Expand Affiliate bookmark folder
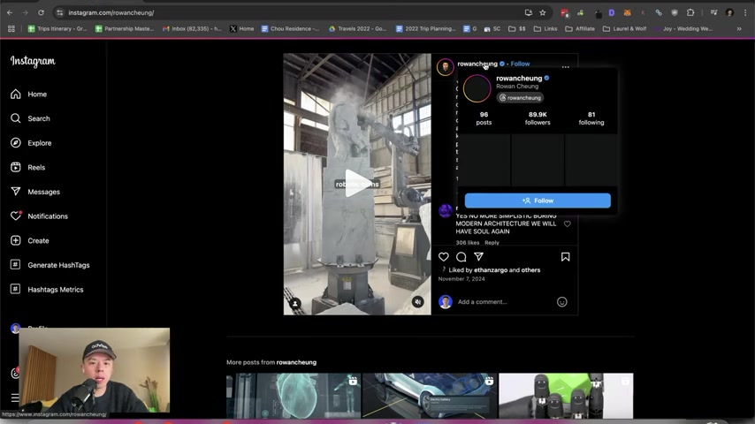This screenshot has height=424, width=755. (580, 29)
